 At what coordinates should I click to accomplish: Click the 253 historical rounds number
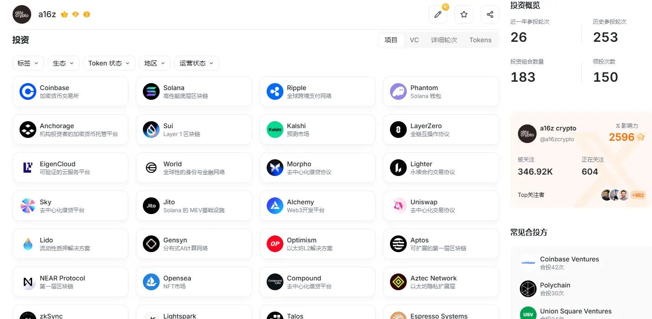coord(605,37)
